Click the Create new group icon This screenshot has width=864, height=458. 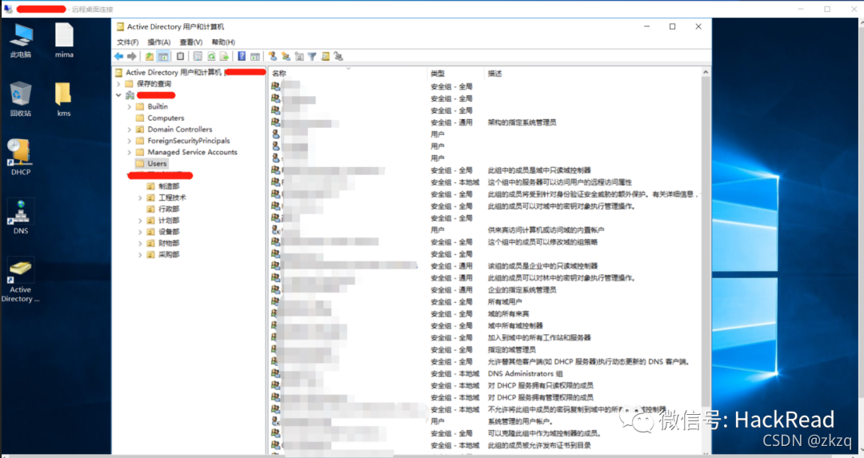pos(286,56)
